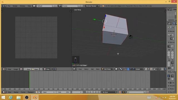The width and height of the screenshot is (178, 100).
Task: Open 3D viewport editor type selector
Action: (75, 69)
